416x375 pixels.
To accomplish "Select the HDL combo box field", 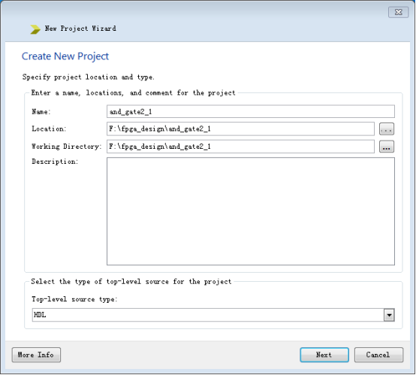I will click(213, 315).
